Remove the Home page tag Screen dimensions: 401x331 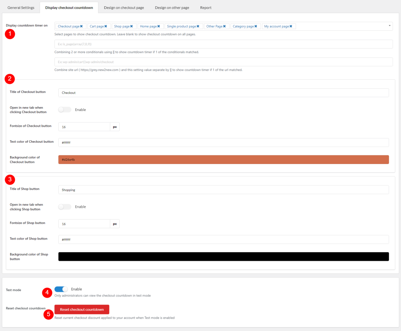click(x=158, y=26)
